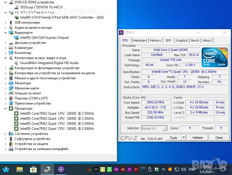Click the Intel Core 2 Quad logo
The height and width of the screenshot is (175, 232).
[214, 57]
